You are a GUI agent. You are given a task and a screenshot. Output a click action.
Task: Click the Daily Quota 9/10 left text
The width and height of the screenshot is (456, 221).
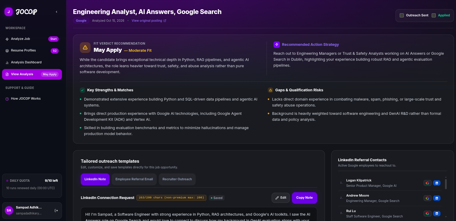tap(51, 181)
